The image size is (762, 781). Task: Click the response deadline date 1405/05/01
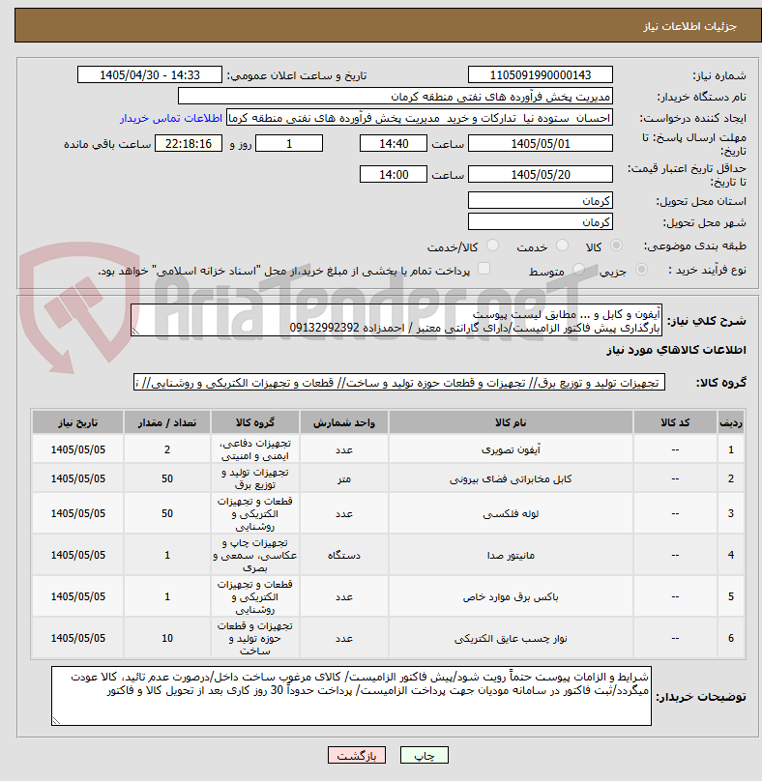pos(541,144)
